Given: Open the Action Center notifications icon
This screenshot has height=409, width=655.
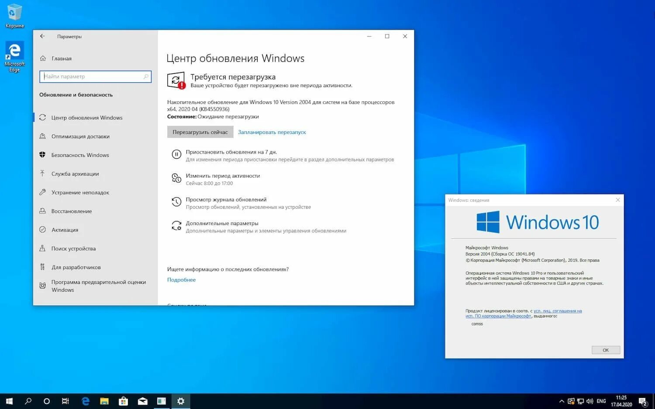Looking at the screenshot, I should point(643,402).
